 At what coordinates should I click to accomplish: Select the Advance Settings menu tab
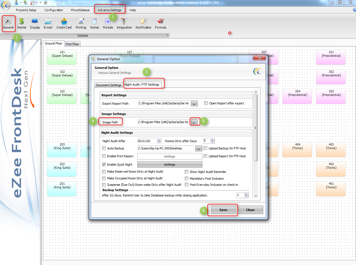(110, 10)
